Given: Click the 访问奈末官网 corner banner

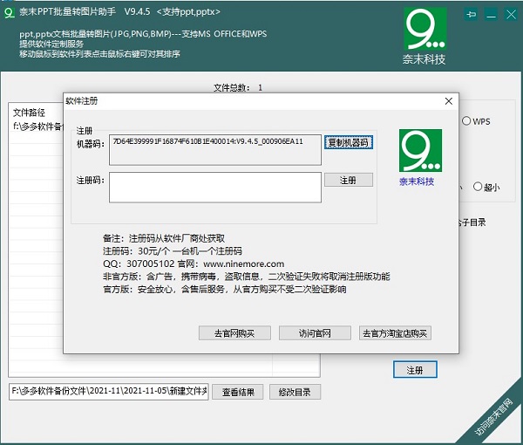Looking at the screenshot, I should coord(494,417).
